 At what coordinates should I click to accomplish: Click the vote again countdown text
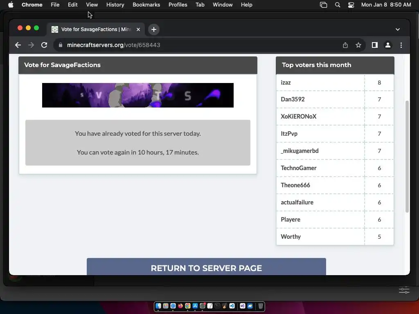coord(138,152)
